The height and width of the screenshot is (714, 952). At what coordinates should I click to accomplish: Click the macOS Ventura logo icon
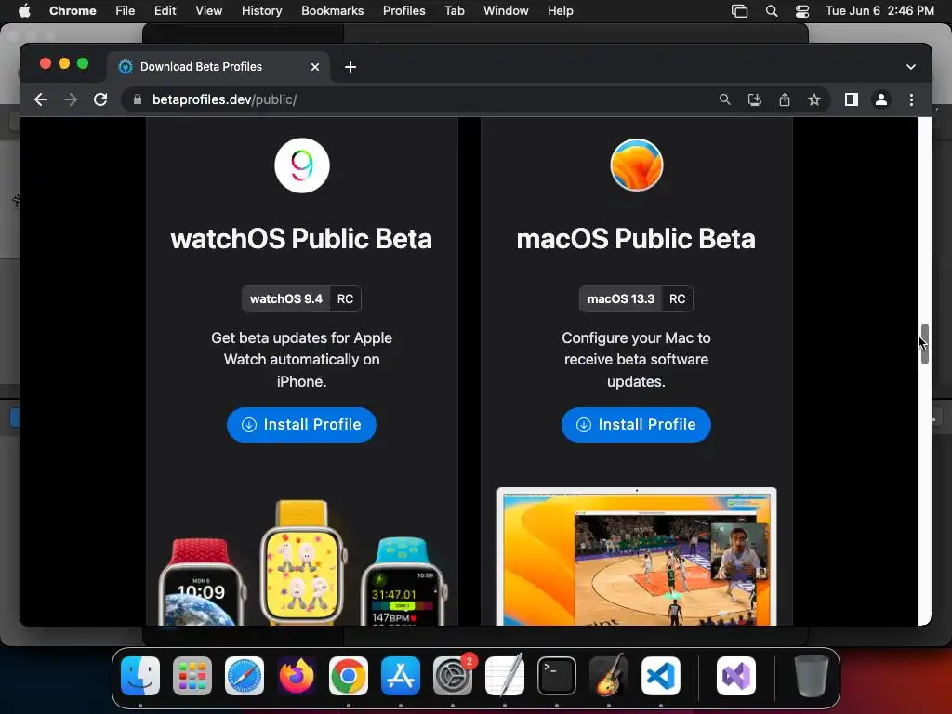[636, 165]
